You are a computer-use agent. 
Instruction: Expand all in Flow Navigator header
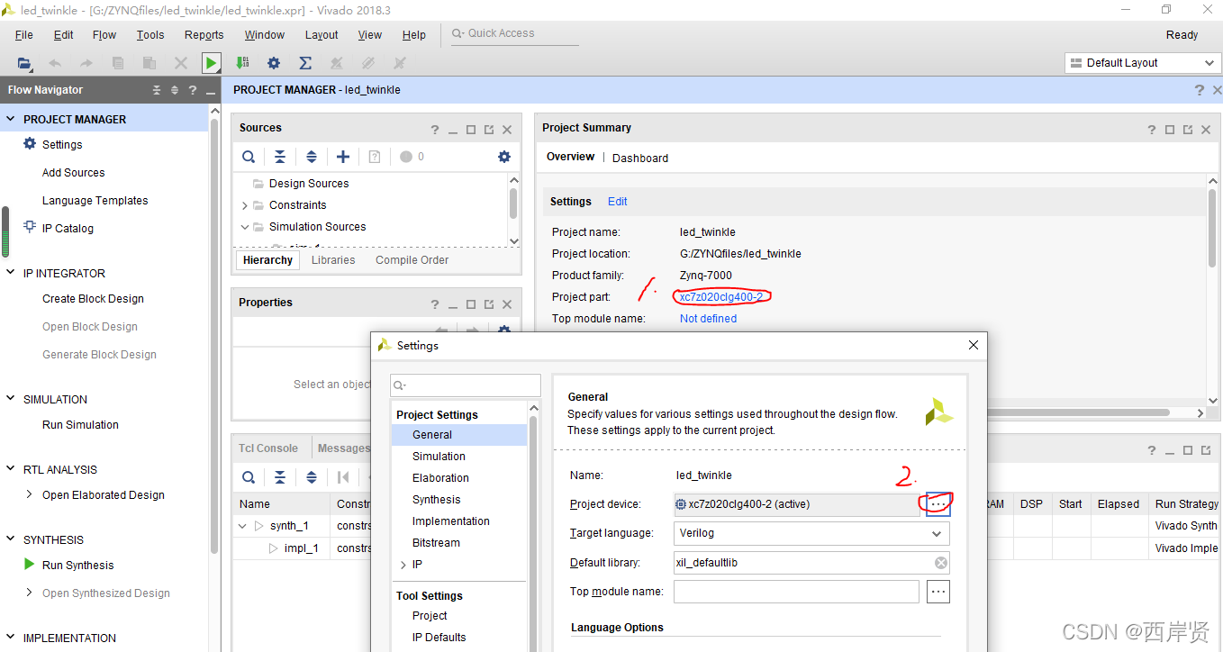point(175,90)
